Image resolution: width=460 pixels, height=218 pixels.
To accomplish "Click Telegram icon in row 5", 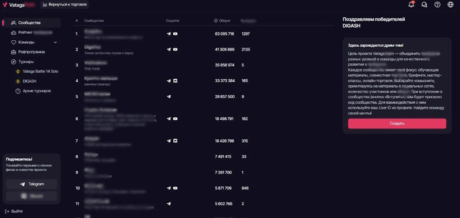I will pyautogui.click(x=169, y=97).
